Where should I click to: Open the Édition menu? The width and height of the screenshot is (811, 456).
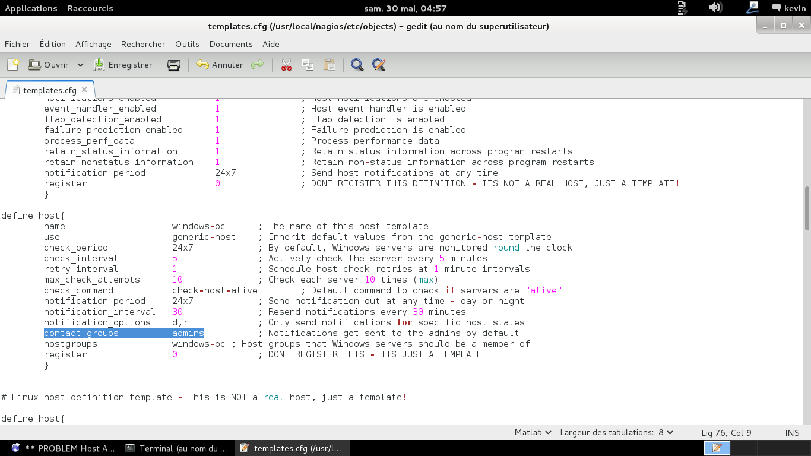pos(53,44)
